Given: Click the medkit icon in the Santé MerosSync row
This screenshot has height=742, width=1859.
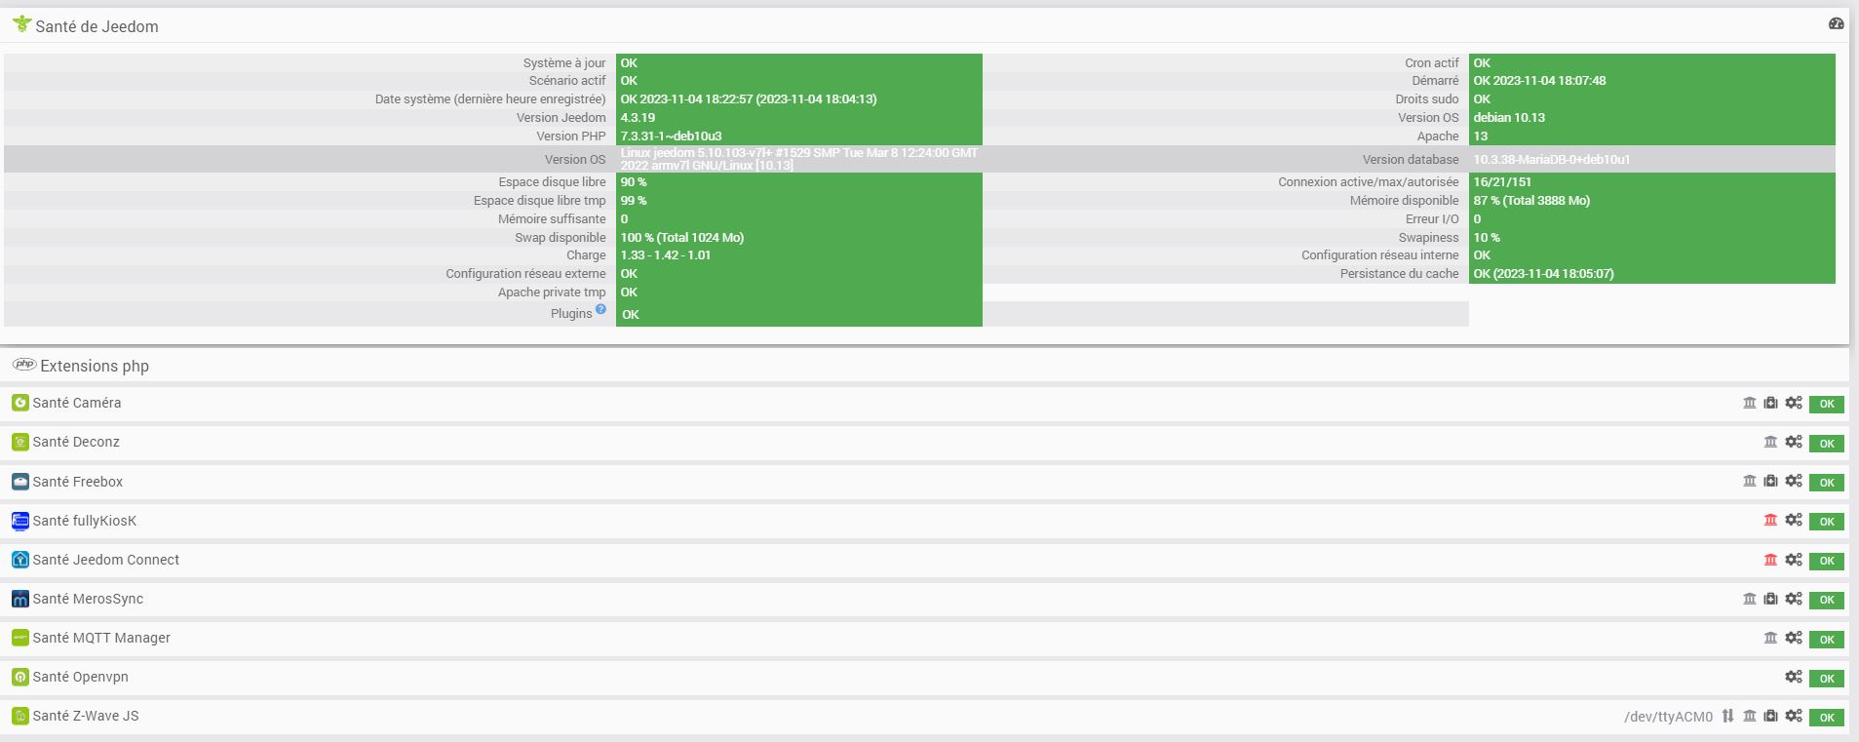Looking at the screenshot, I should [x=1771, y=599].
